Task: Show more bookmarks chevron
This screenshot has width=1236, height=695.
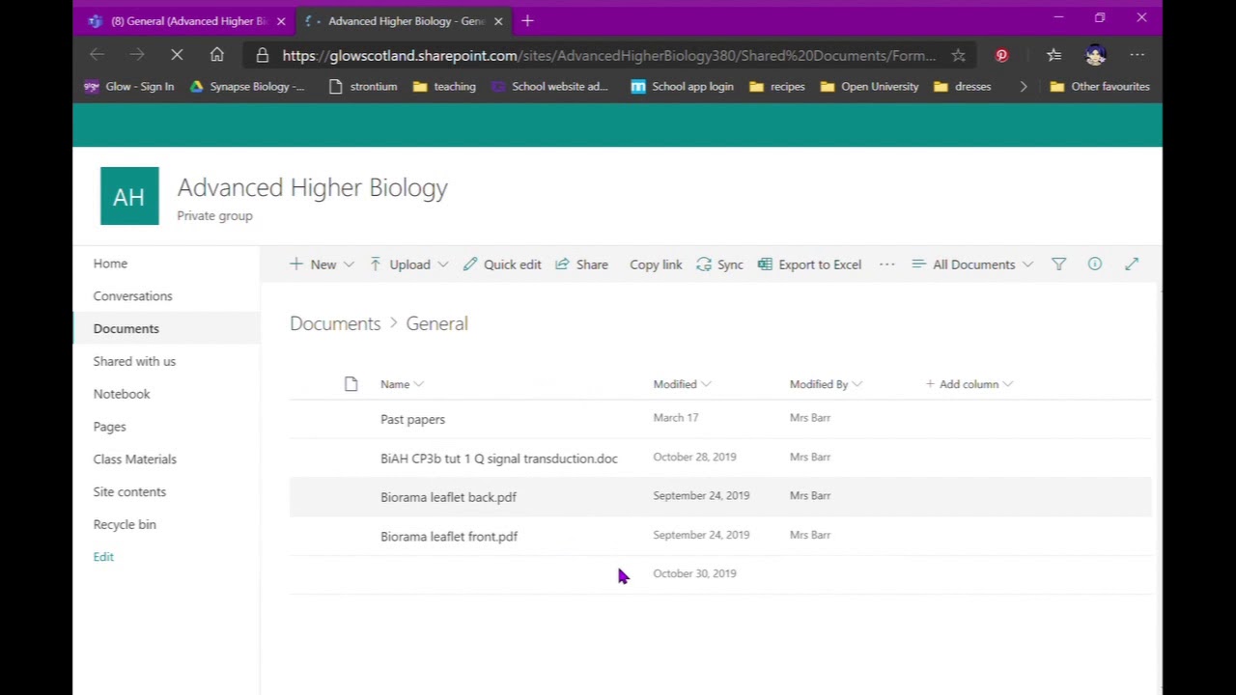Action: tap(1024, 86)
